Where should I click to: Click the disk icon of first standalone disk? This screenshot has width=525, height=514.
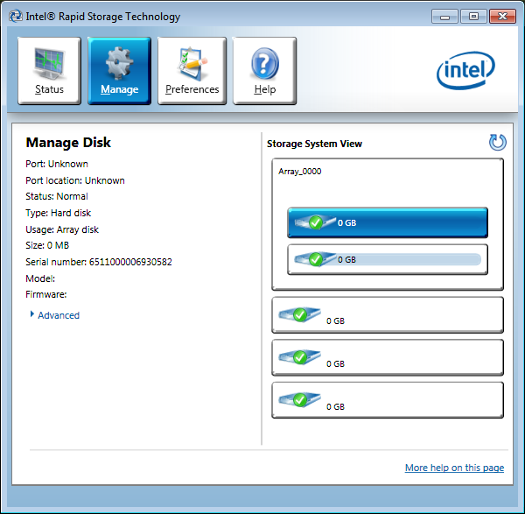(x=299, y=314)
